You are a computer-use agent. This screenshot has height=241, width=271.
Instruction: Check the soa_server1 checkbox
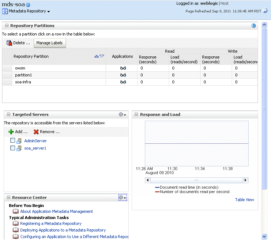coord(12,148)
